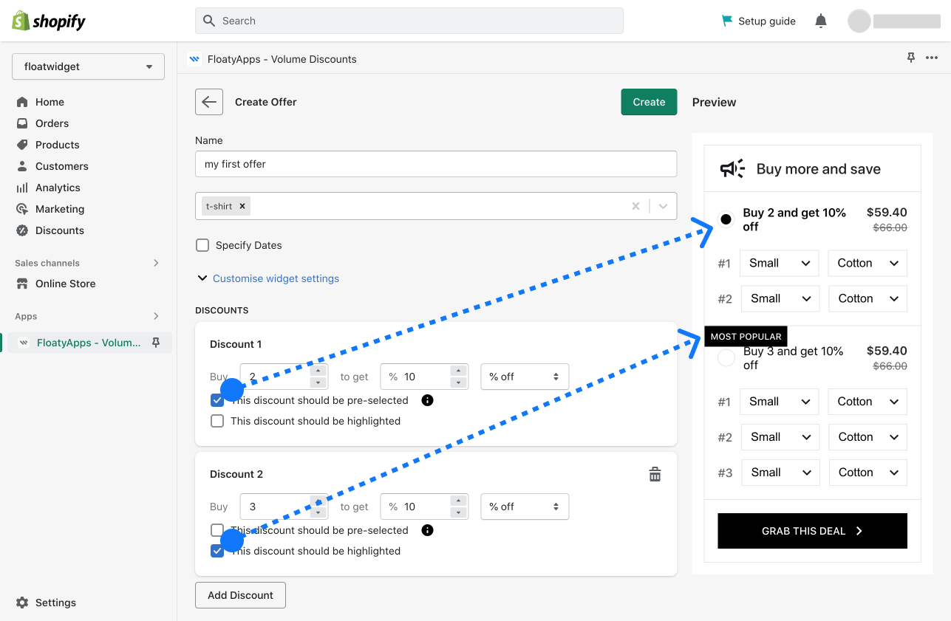Increase Discount 1 Buy quantity stepper
This screenshot has width=951, height=621.
tap(318, 371)
